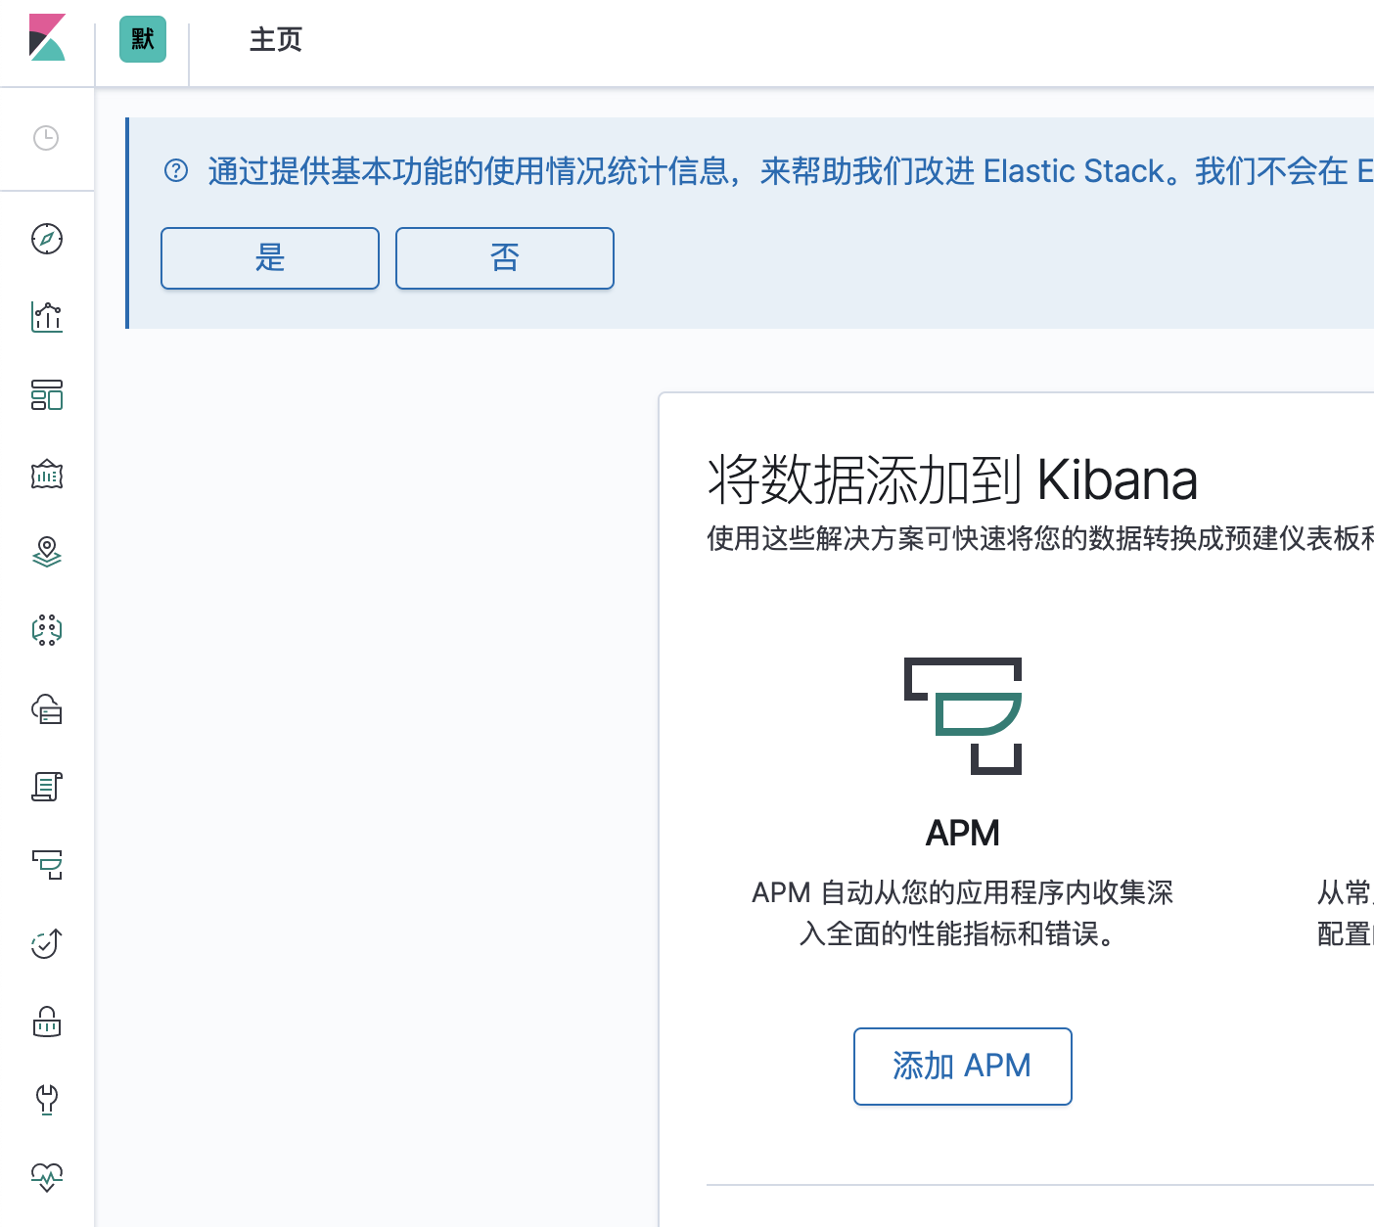Open Uptime icon in sidebar
Viewport: 1374px width, 1227px height.
coord(47,943)
